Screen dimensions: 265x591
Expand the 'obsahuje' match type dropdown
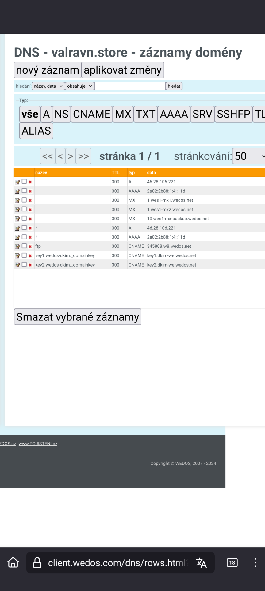click(x=79, y=86)
